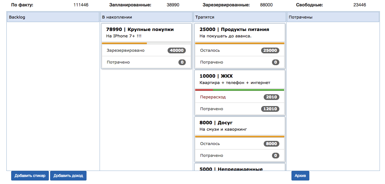
Task: Click the 12010 spent badge
Action: [270, 109]
